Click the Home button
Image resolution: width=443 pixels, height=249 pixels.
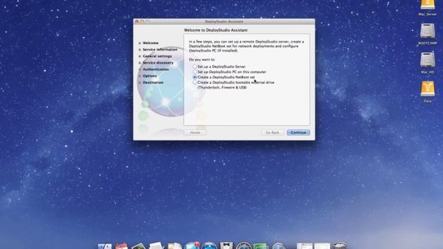pyautogui.click(x=195, y=132)
